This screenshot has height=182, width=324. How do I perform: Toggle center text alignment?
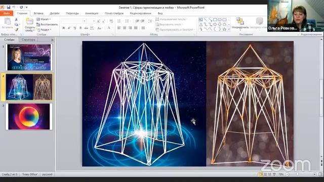[125, 28]
